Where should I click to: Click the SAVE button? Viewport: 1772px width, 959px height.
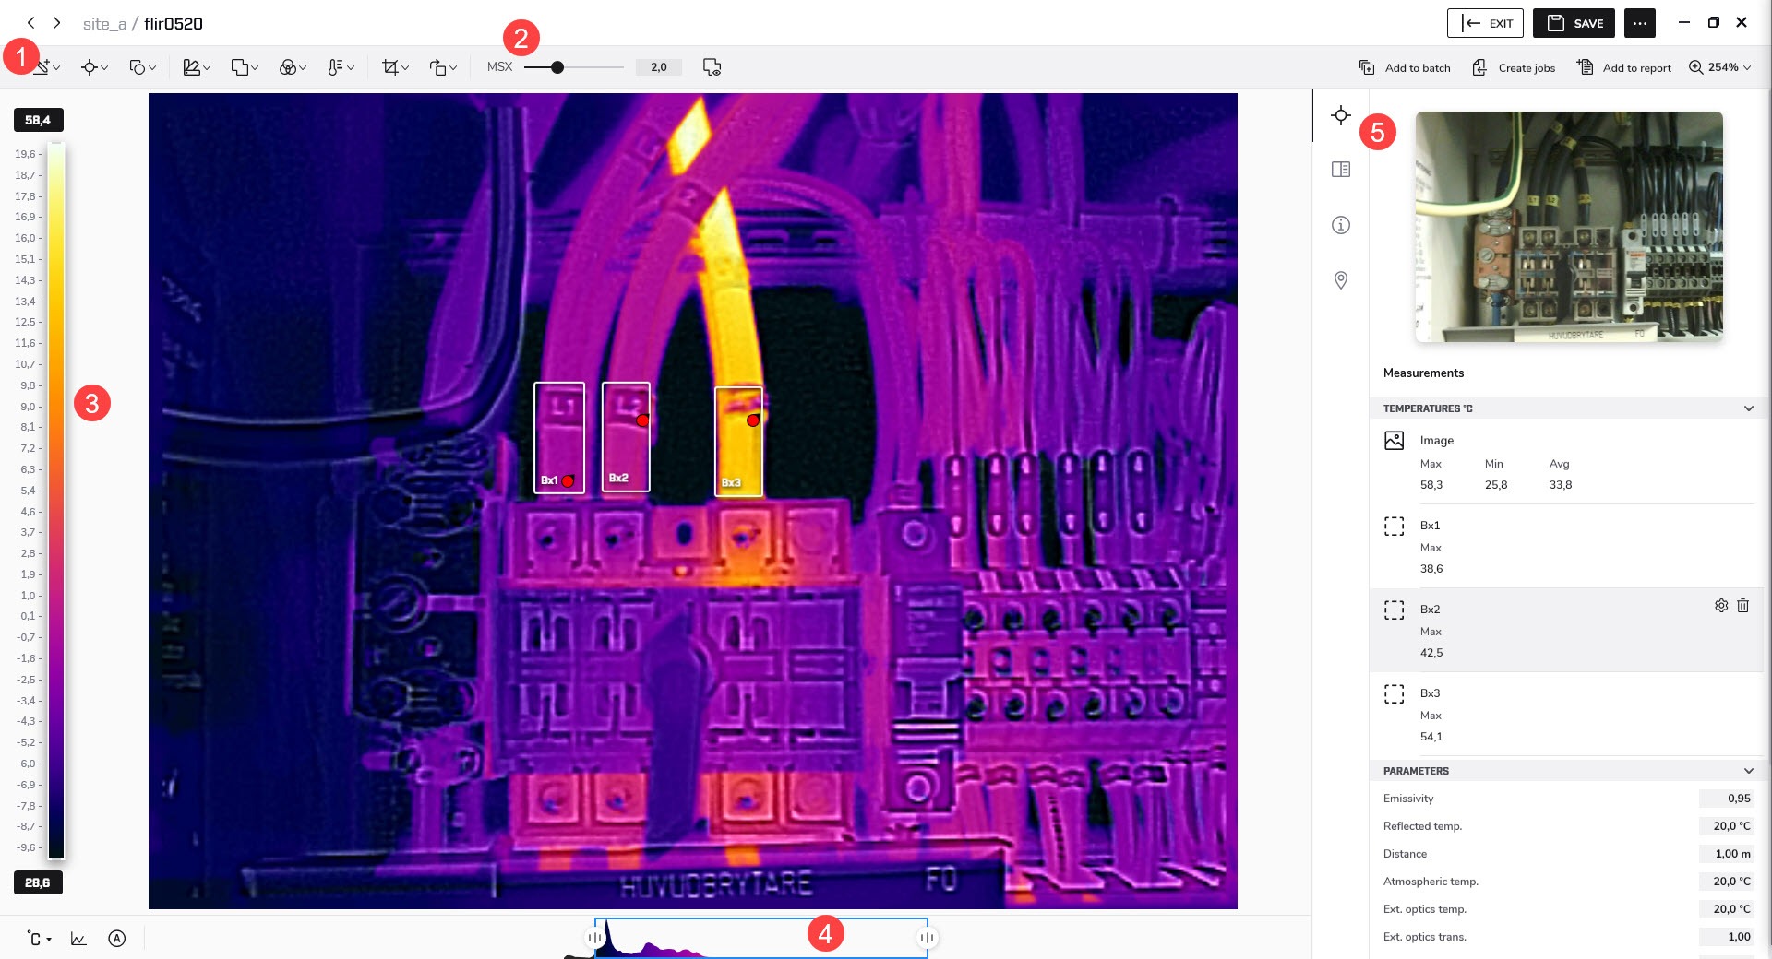[x=1574, y=23]
